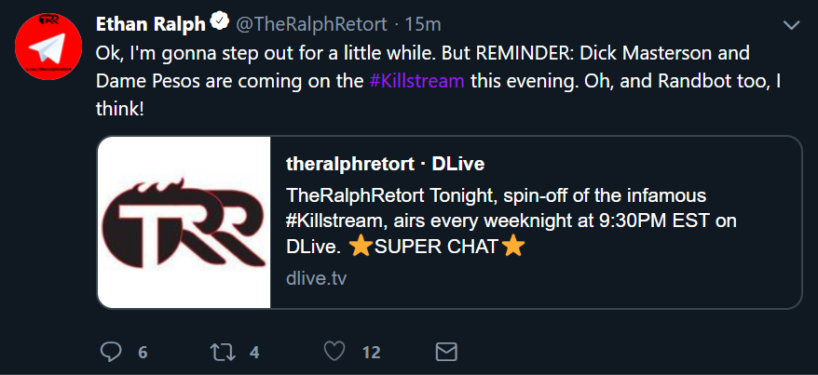Screen dimensions: 818x375
Task: Click the like count 12
Action: (371, 353)
